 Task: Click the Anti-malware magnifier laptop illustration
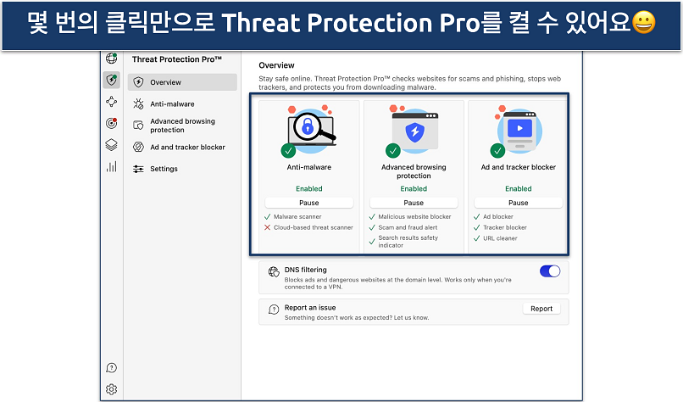coord(308,130)
